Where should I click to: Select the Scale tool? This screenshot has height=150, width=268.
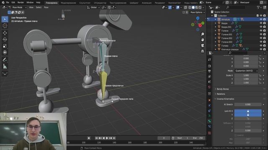(x=5, y=46)
